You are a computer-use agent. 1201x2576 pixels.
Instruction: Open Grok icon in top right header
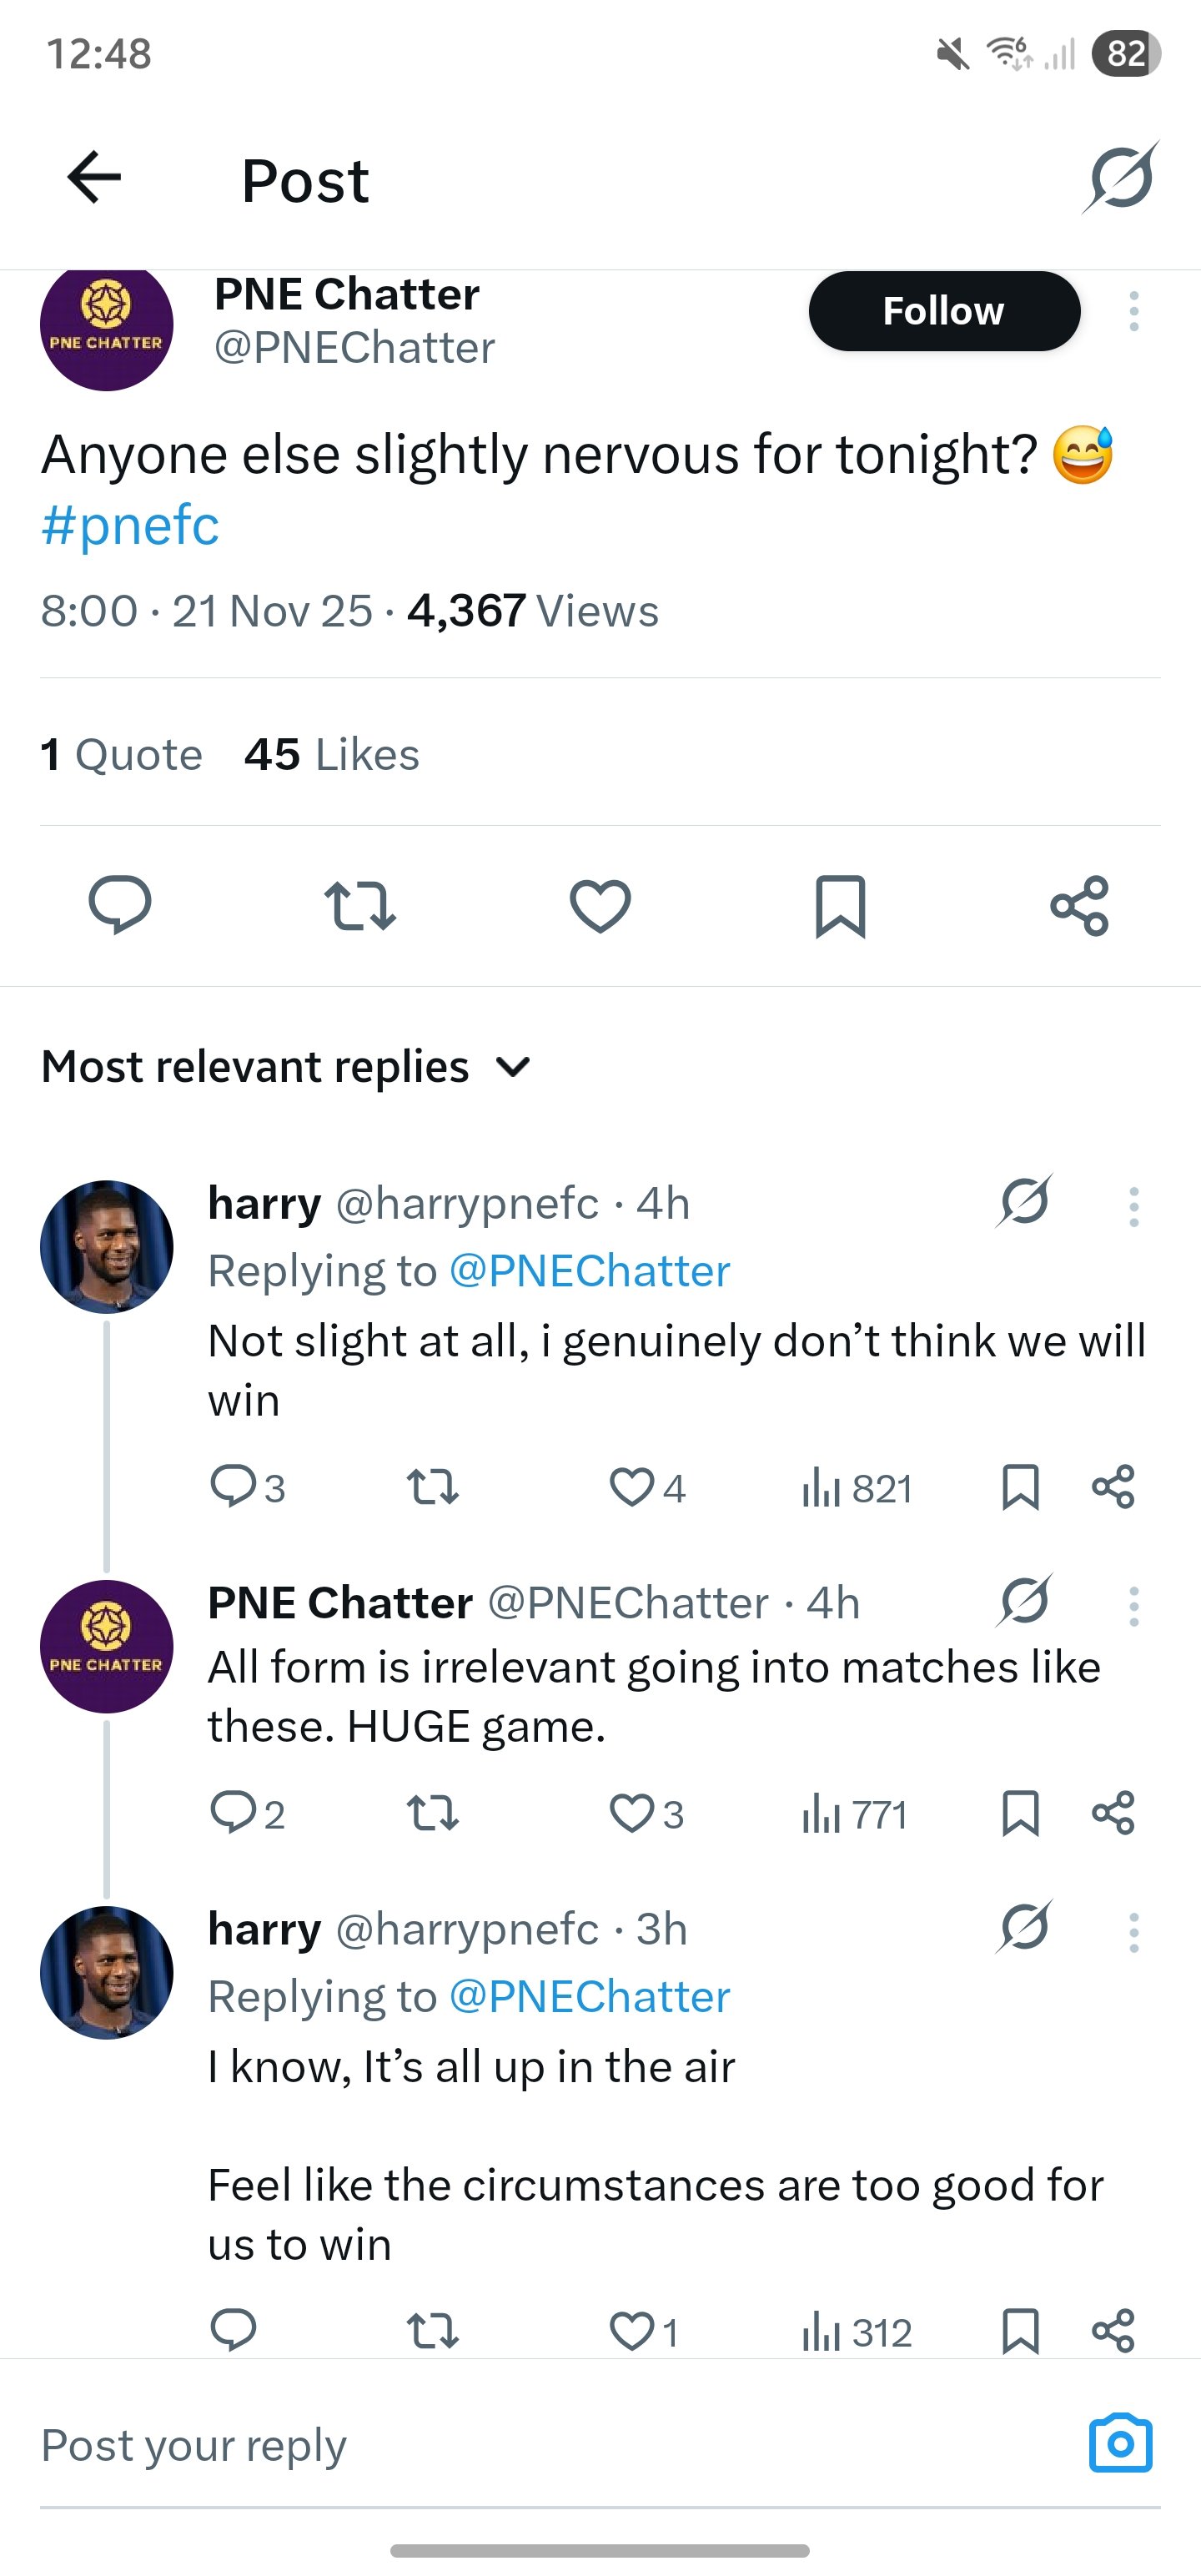(x=1120, y=178)
